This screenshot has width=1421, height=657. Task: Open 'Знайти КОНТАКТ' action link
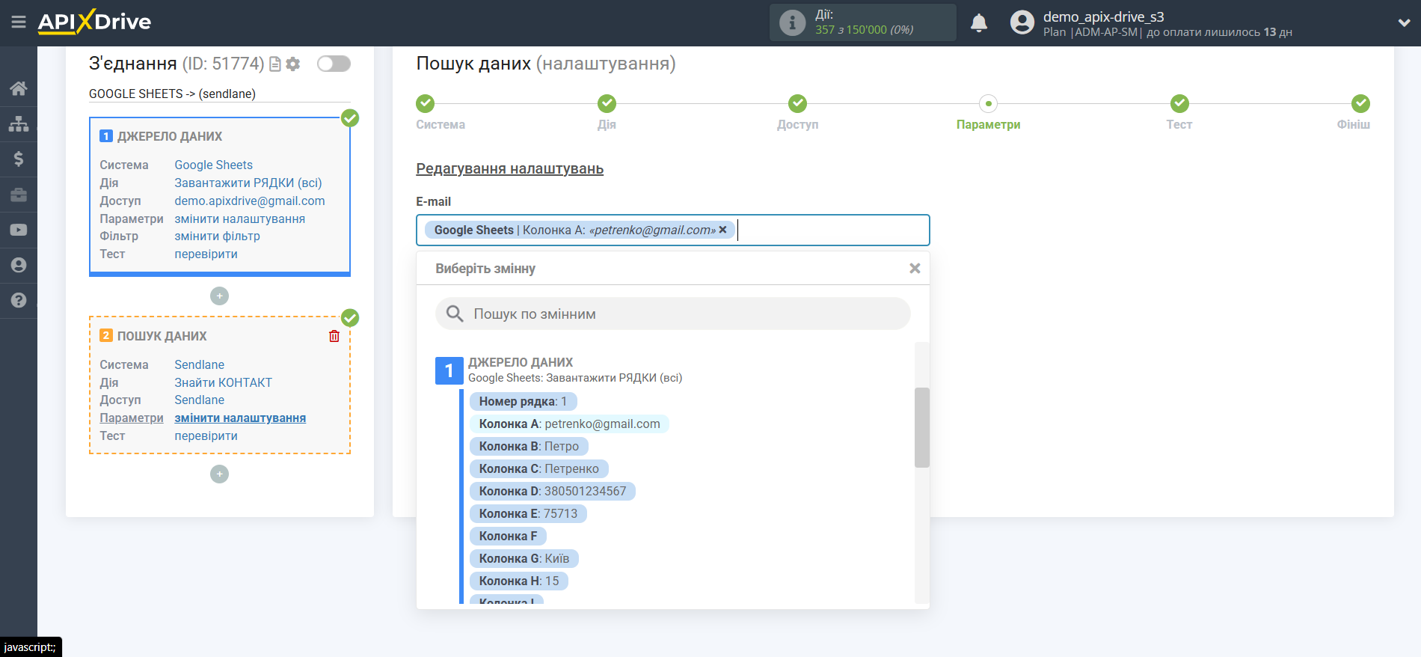click(x=223, y=382)
